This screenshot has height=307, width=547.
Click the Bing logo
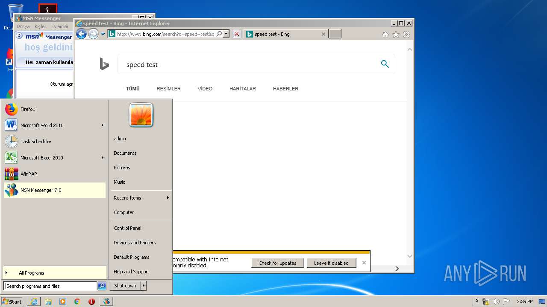(x=104, y=64)
